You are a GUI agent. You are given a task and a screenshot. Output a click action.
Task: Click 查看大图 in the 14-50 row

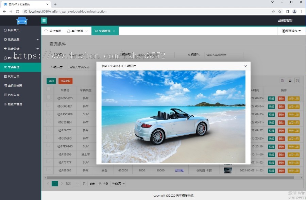coord(293,154)
